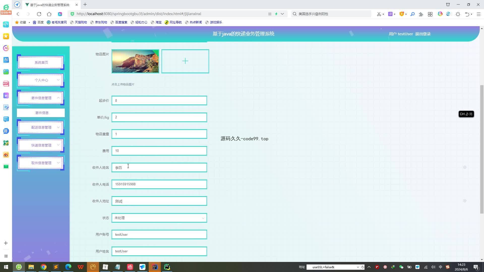Viewport: 484px width, 272px height.
Task: Open the 天猫购物 bookmark
Action: (78, 22)
